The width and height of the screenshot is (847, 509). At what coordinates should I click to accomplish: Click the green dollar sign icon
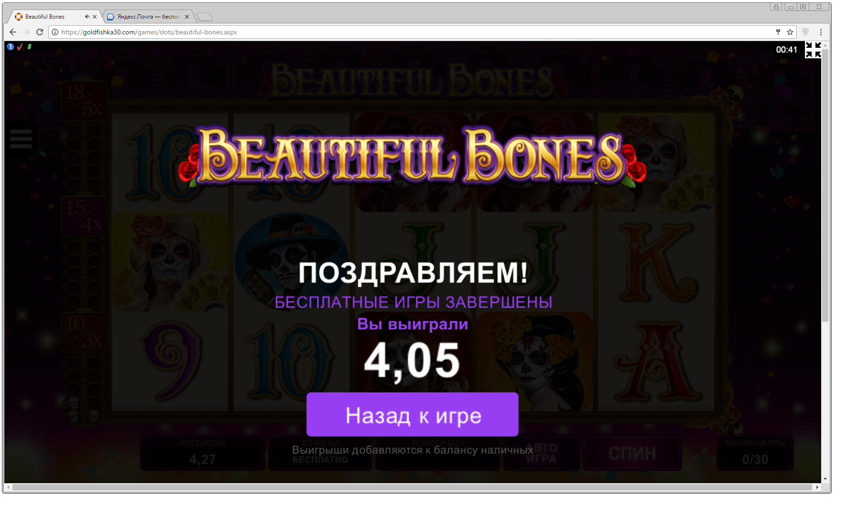click(29, 46)
